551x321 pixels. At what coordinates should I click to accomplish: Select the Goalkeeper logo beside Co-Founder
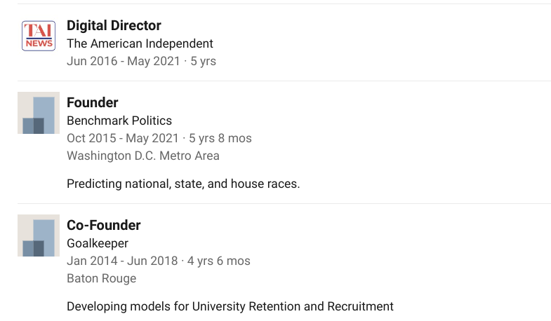pyautogui.click(x=39, y=235)
